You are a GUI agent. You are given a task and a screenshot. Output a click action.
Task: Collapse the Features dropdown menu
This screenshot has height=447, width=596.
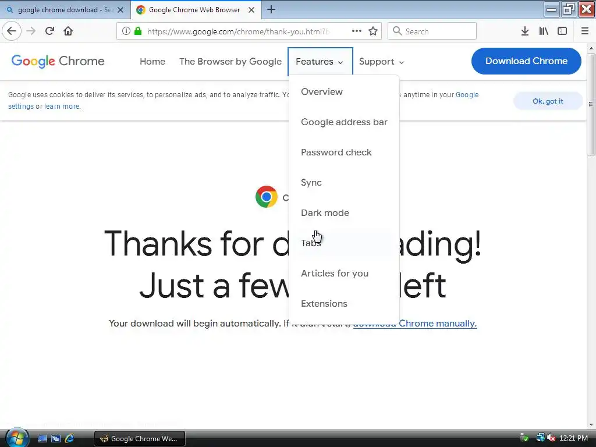pyautogui.click(x=320, y=61)
